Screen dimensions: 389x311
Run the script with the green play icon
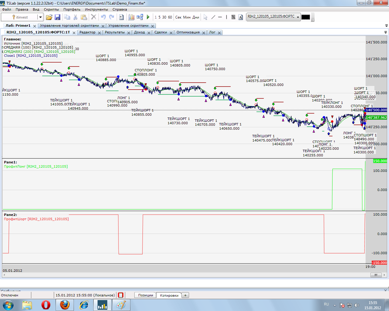click(x=148, y=17)
